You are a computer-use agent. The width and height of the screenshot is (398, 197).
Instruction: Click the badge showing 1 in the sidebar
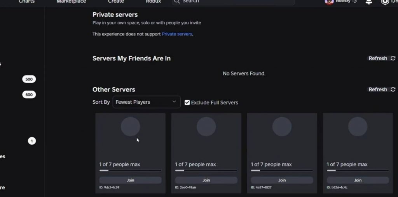click(x=32, y=141)
